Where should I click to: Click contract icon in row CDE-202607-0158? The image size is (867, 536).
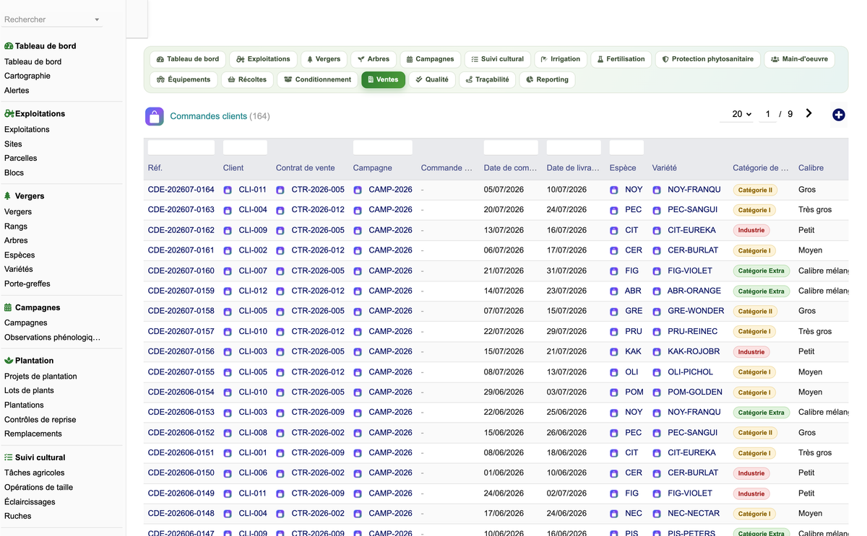280,312
